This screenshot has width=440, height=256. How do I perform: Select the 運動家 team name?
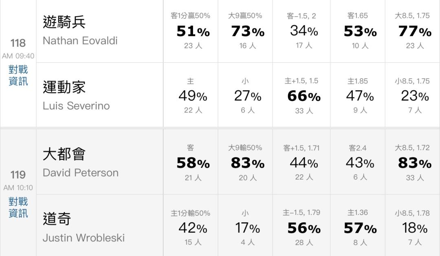pyautogui.click(x=64, y=87)
